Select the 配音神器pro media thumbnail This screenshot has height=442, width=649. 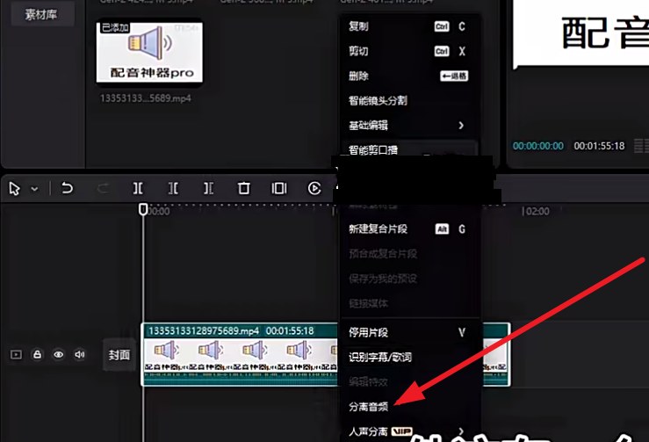click(149, 52)
